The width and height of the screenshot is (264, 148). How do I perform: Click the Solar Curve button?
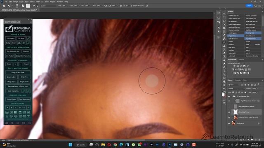pos(11,99)
